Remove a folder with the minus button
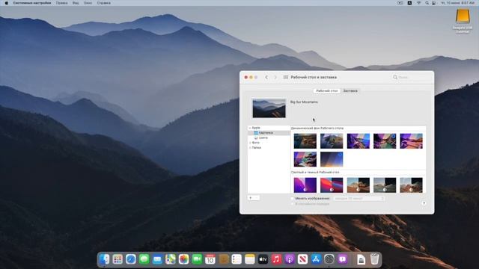479x269 pixels. pyautogui.click(x=256, y=198)
